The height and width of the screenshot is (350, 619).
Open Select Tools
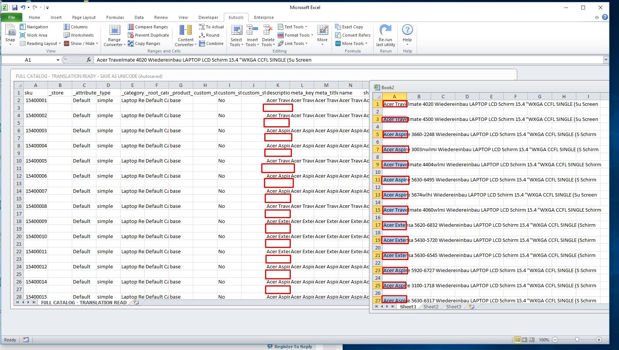(236, 36)
